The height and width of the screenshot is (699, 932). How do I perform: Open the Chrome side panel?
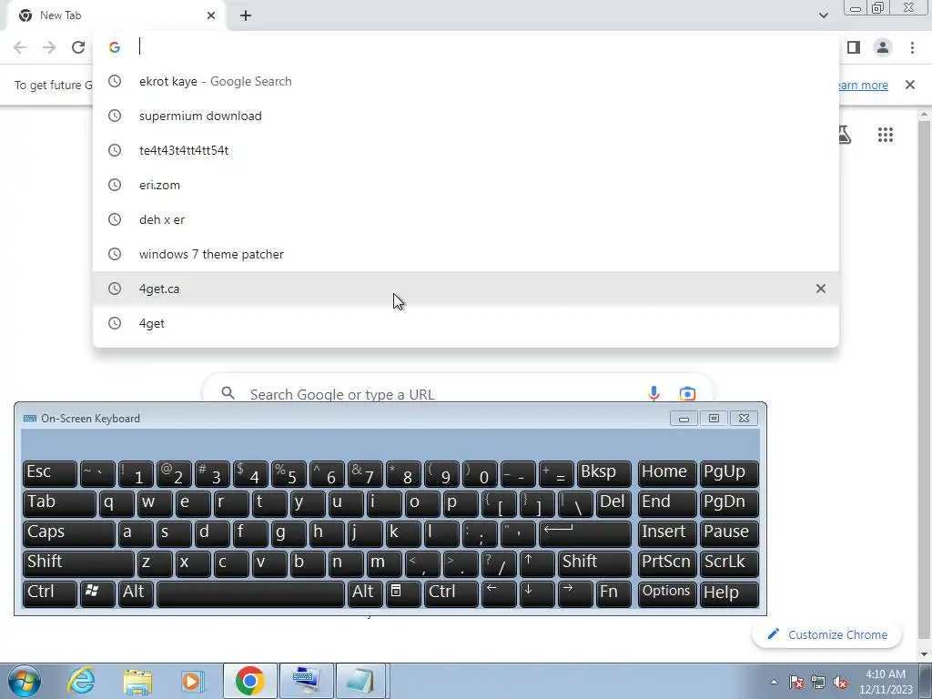tap(854, 47)
